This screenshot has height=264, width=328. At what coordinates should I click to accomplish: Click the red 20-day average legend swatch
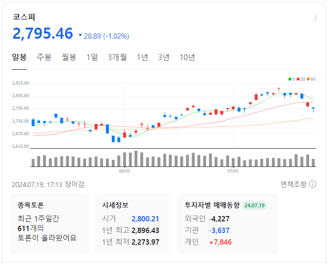pos(298,79)
